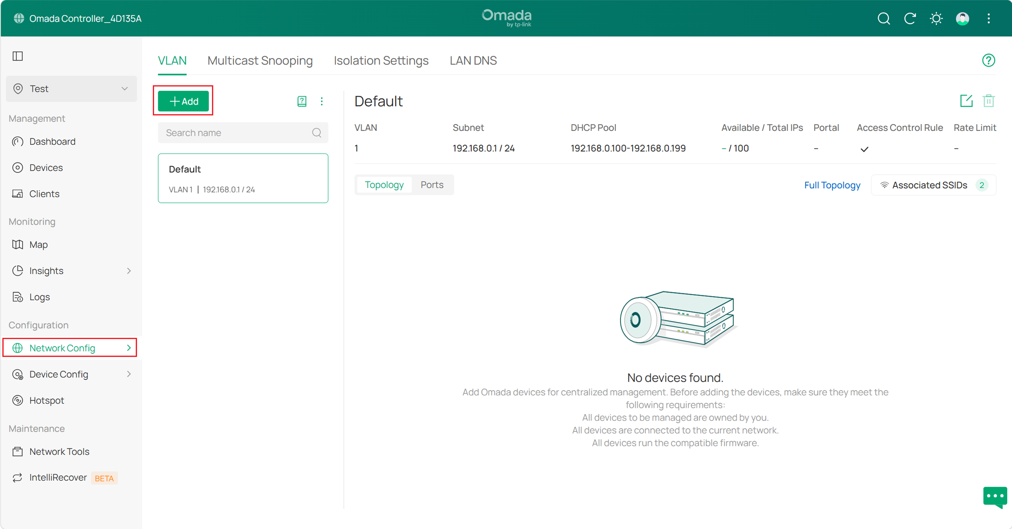Click the edit Default network icon

click(x=966, y=101)
